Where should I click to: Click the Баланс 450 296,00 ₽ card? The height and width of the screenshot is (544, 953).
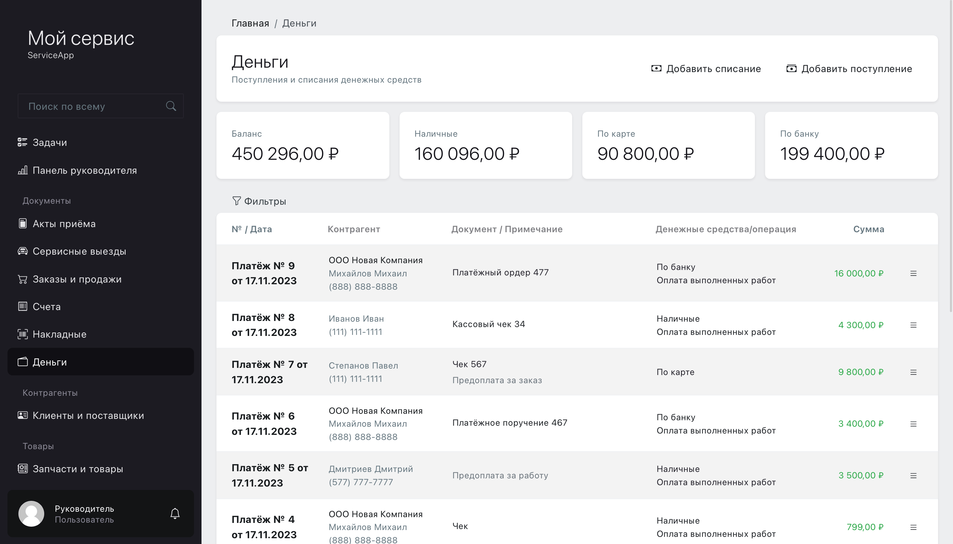(x=303, y=145)
